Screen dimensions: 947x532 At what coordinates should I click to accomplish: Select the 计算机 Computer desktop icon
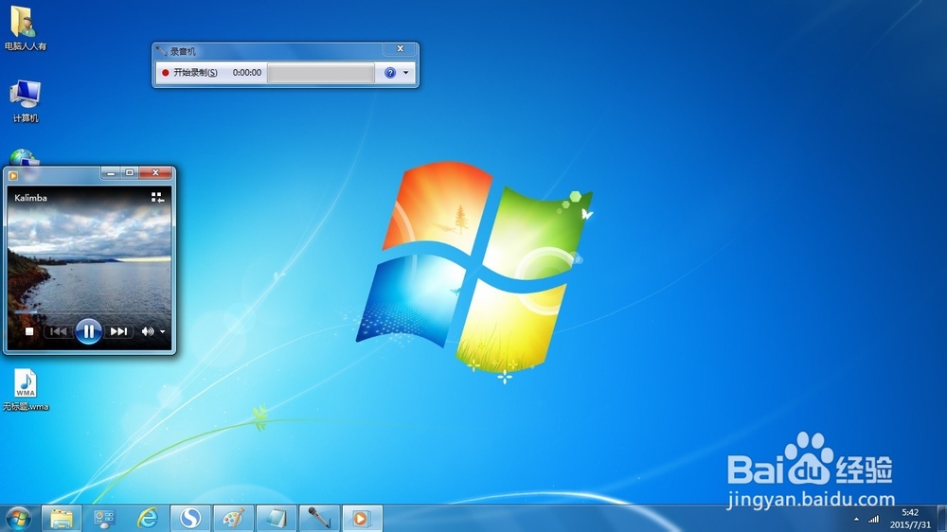pyautogui.click(x=25, y=101)
